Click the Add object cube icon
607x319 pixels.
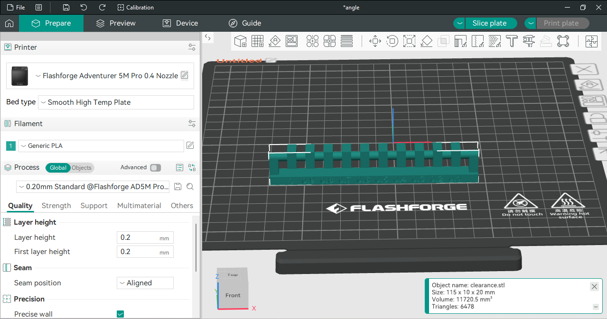[x=241, y=41]
